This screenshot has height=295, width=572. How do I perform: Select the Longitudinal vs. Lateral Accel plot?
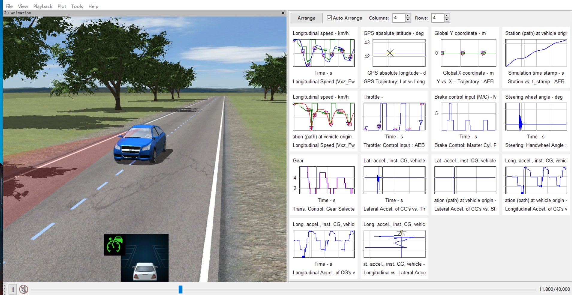394,249
